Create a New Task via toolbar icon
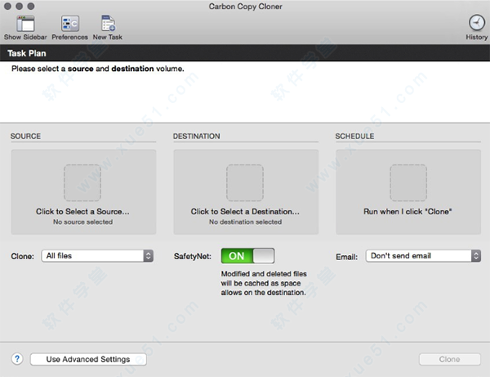This screenshot has width=490, height=377. pyautogui.click(x=108, y=24)
